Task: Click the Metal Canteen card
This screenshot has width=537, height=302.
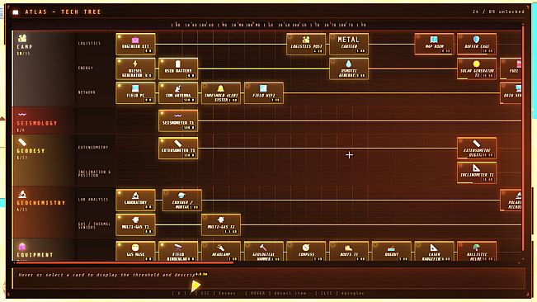Action: coord(349,44)
